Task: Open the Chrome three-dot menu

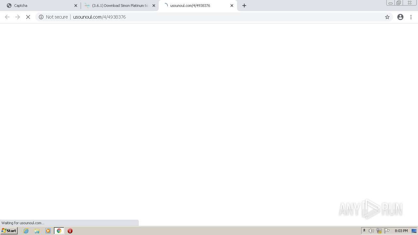Action: 411,17
